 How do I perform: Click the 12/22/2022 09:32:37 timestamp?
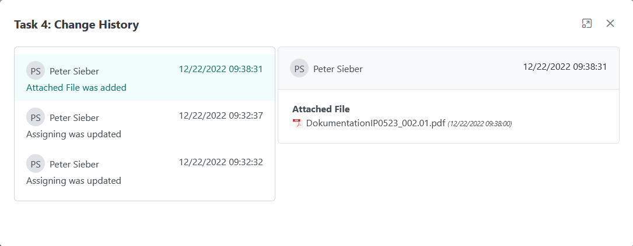pos(221,116)
